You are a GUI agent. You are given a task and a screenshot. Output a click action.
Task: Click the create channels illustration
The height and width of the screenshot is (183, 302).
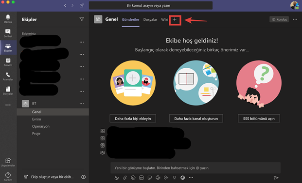point(196,83)
